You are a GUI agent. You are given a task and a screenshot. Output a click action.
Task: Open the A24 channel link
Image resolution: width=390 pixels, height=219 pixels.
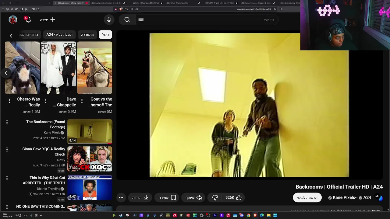click(x=367, y=198)
